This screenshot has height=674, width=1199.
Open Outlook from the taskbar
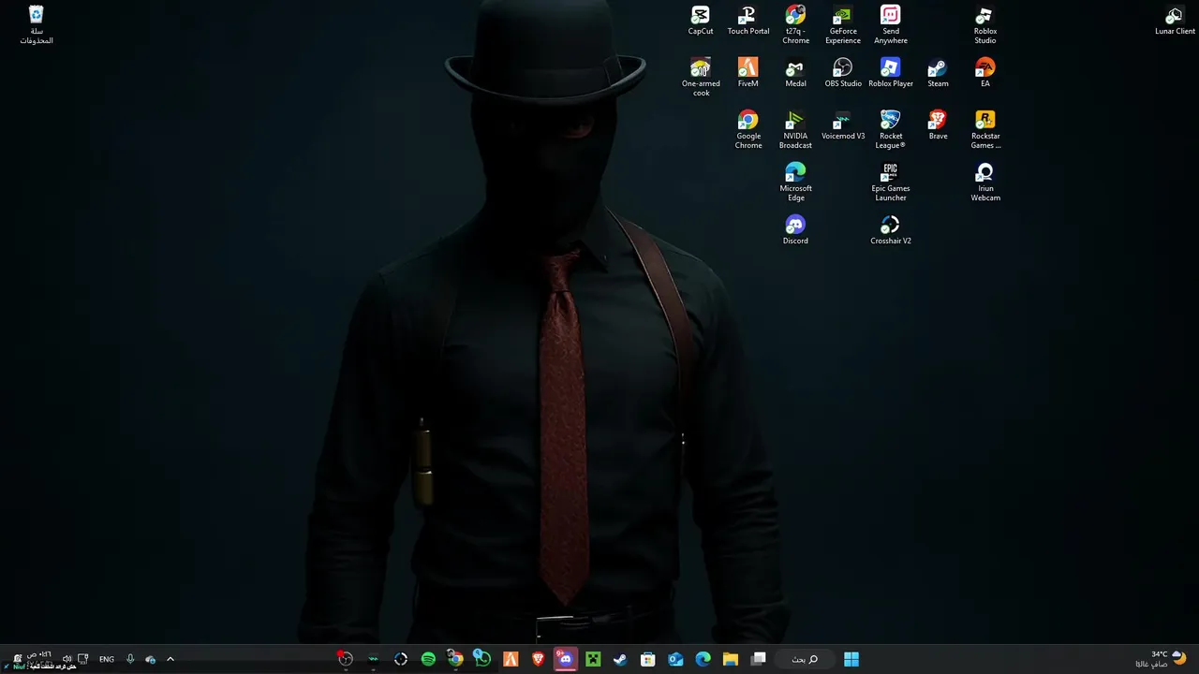[675, 659]
